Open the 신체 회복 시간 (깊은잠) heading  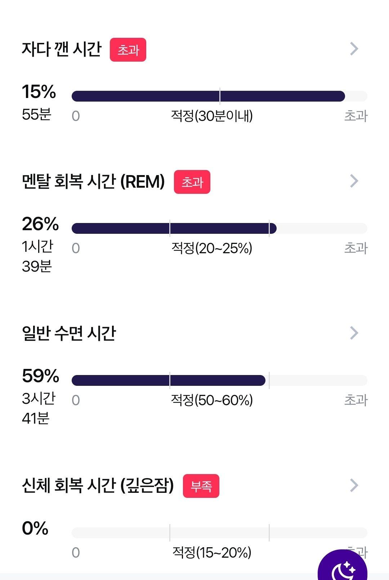(x=98, y=485)
